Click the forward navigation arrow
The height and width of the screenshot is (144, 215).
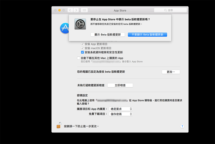(76, 10)
